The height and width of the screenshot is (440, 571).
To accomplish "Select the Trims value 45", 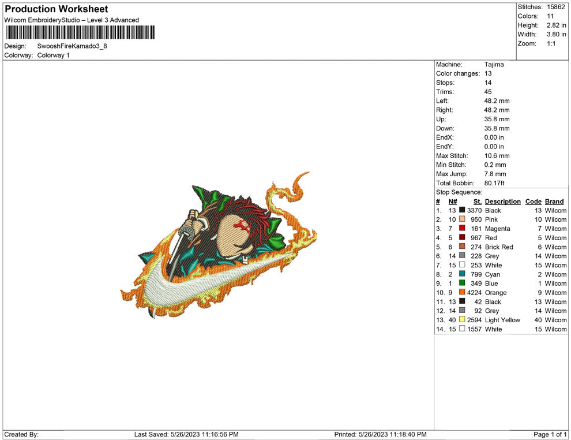I will [488, 91].
